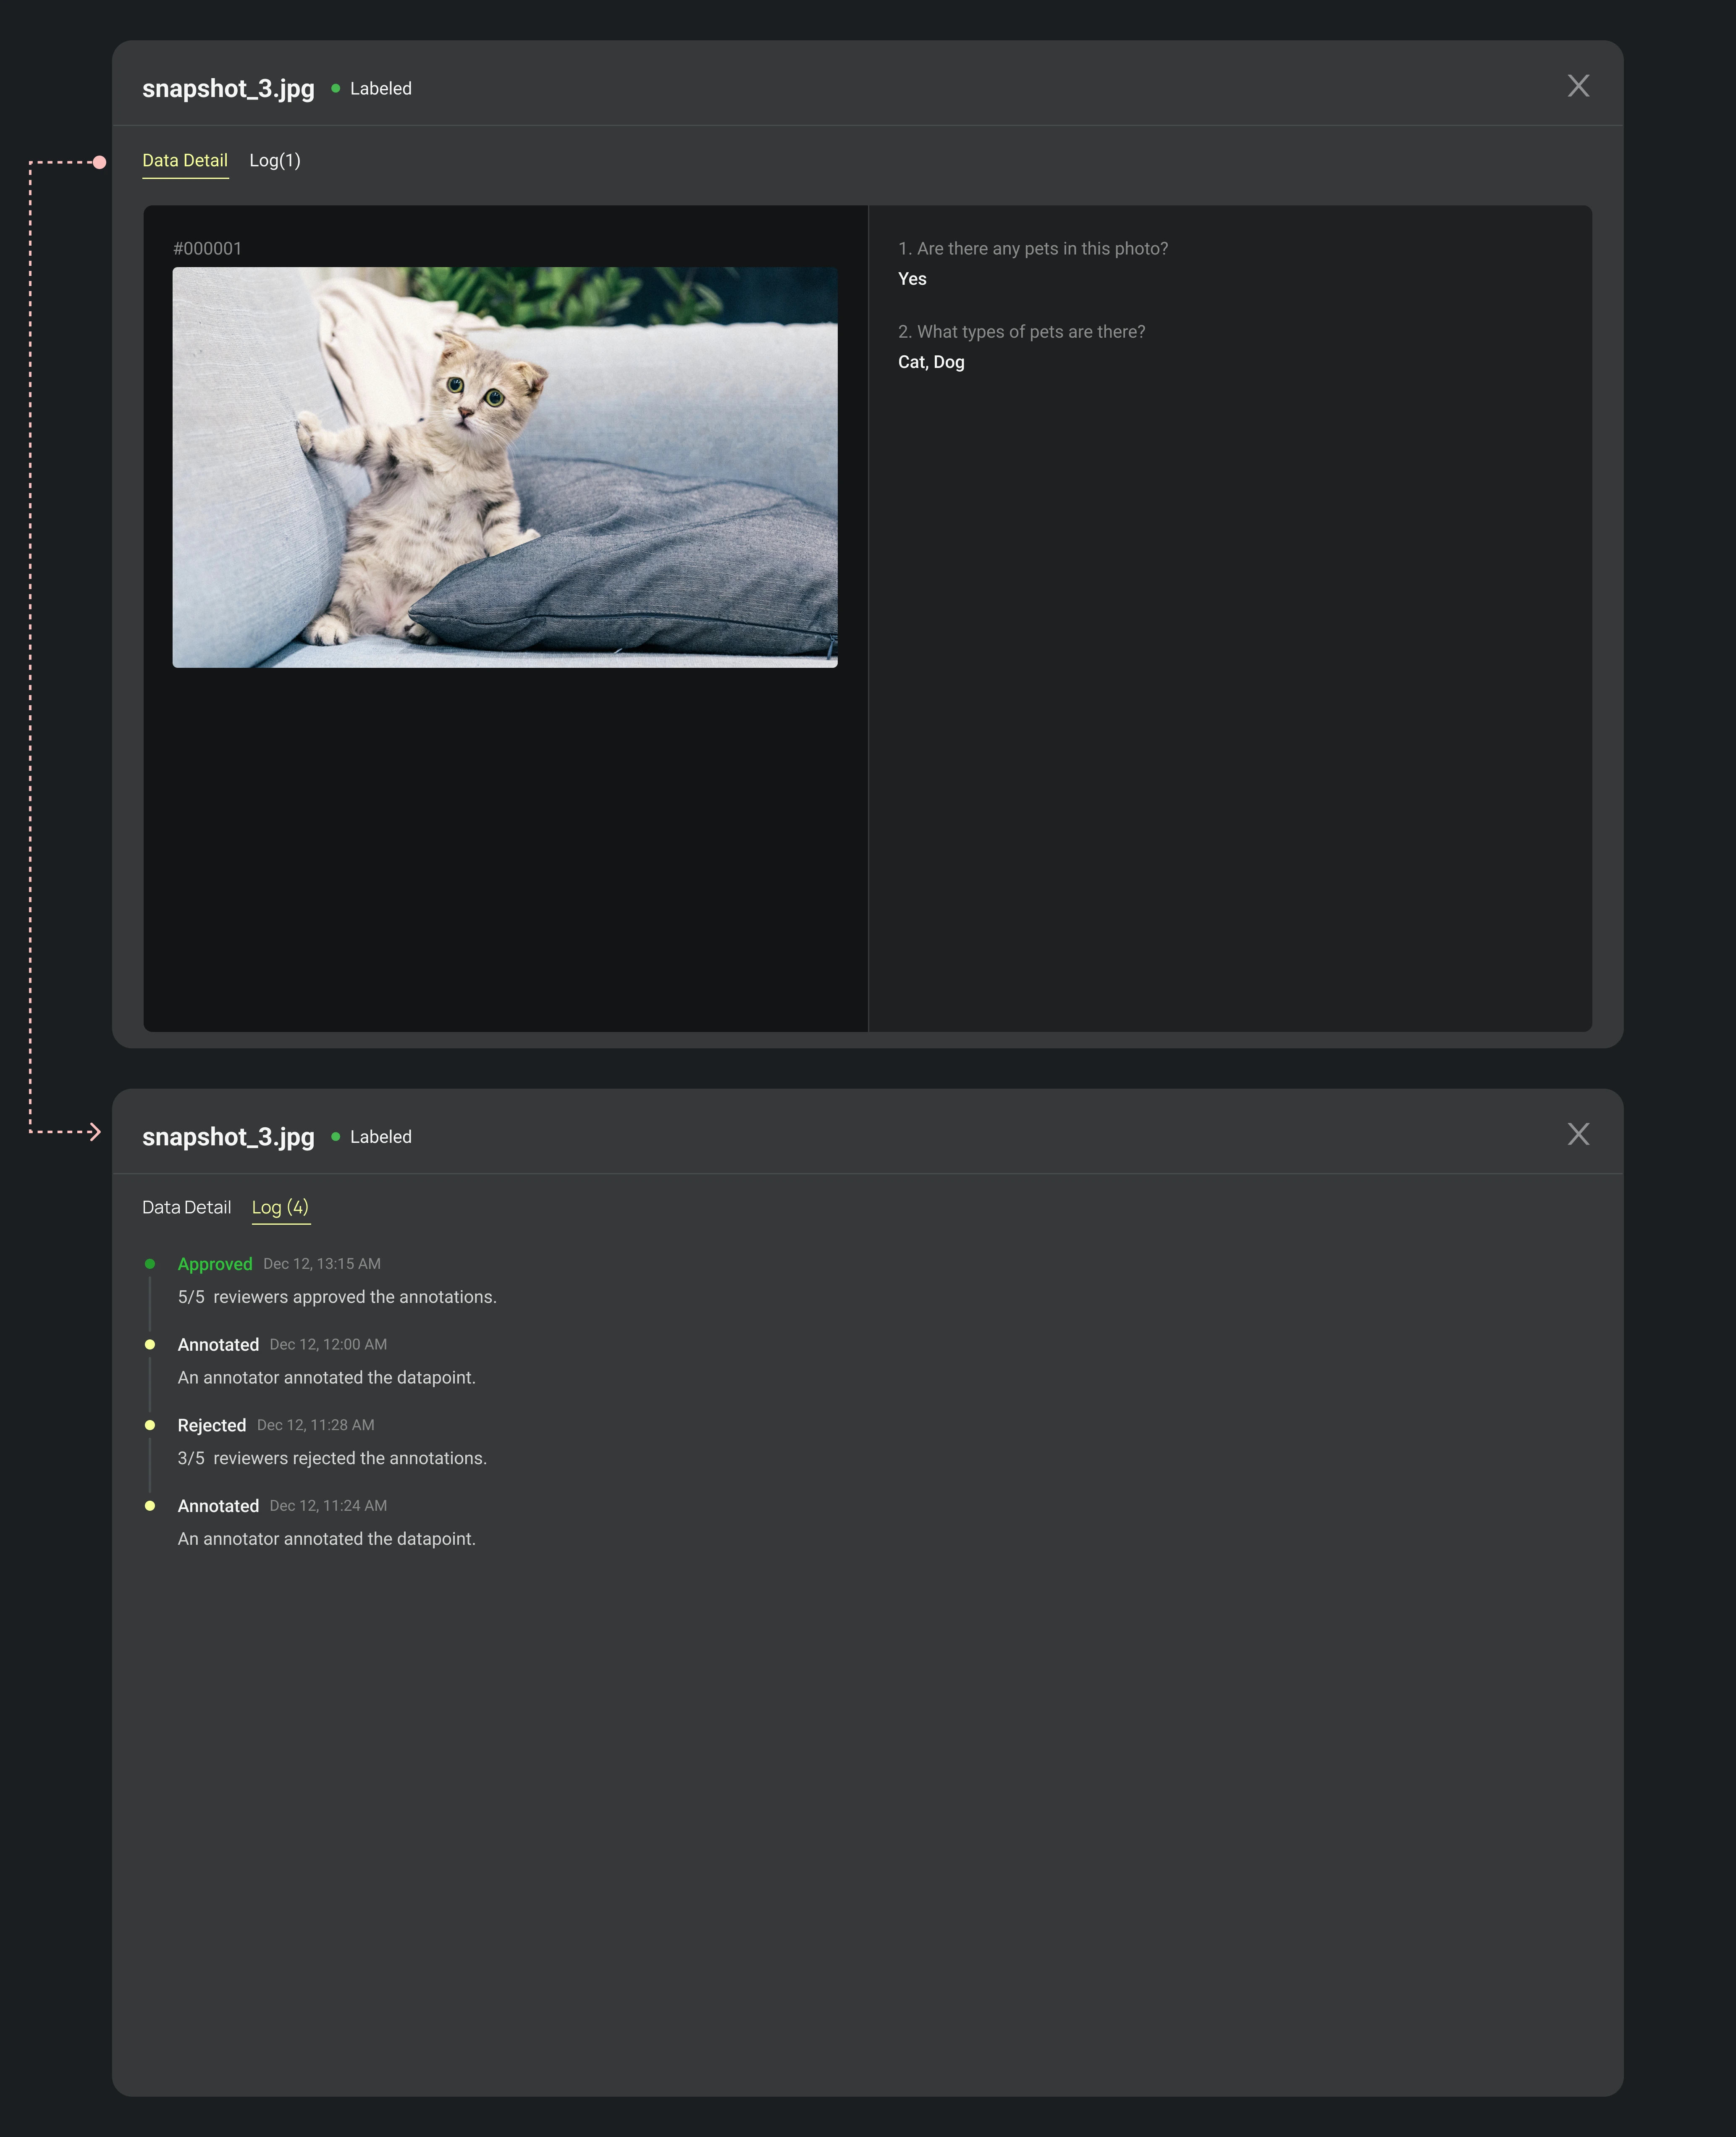Click the pink connector dot near Data Detail
Image resolution: width=1736 pixels, height=2137 pixels.
[x=99, y=162]
